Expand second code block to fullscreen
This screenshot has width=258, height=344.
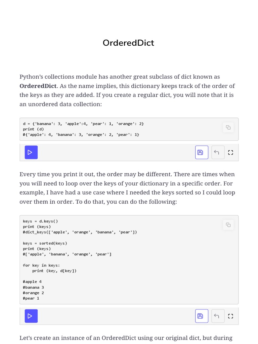pos(230,316)
